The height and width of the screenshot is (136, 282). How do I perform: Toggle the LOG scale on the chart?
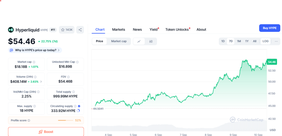(x=265, y=41)
